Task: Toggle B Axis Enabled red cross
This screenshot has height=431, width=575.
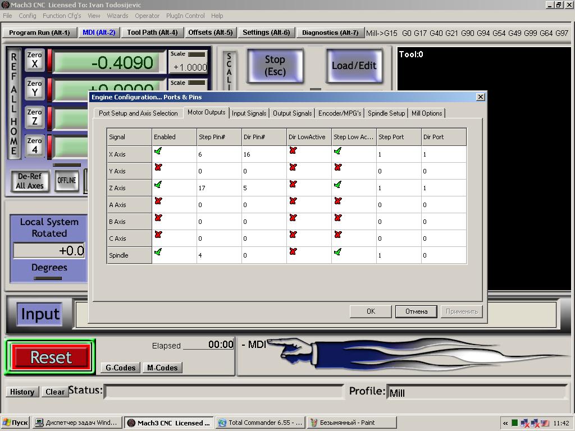Action: click(x=158, y=218)
